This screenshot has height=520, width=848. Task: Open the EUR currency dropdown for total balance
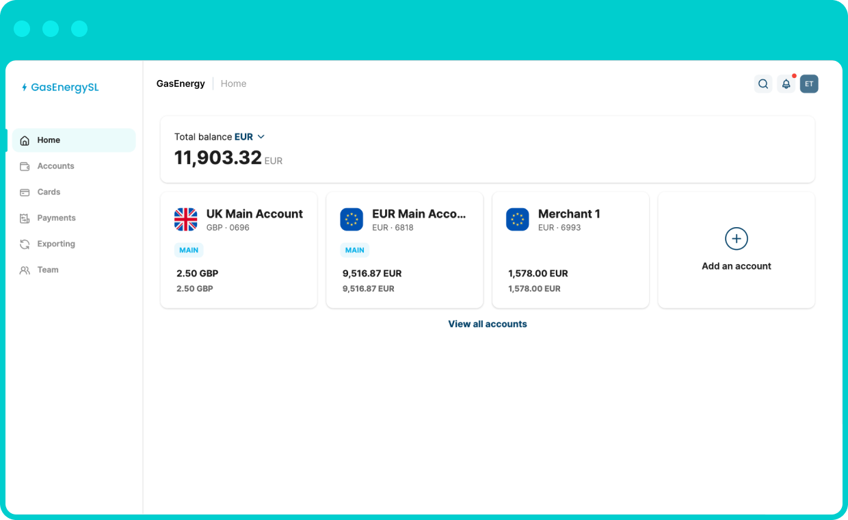(250, 137)
